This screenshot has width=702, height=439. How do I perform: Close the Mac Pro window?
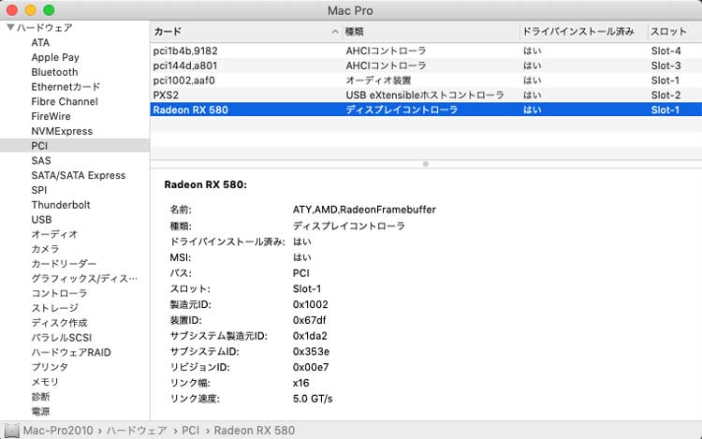(12, 10)
